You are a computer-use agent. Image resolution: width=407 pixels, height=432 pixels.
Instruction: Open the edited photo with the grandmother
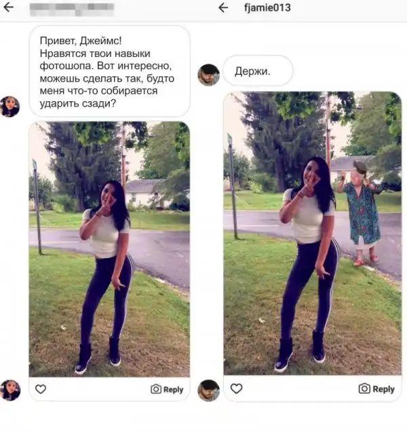click(x=312, y=233)
